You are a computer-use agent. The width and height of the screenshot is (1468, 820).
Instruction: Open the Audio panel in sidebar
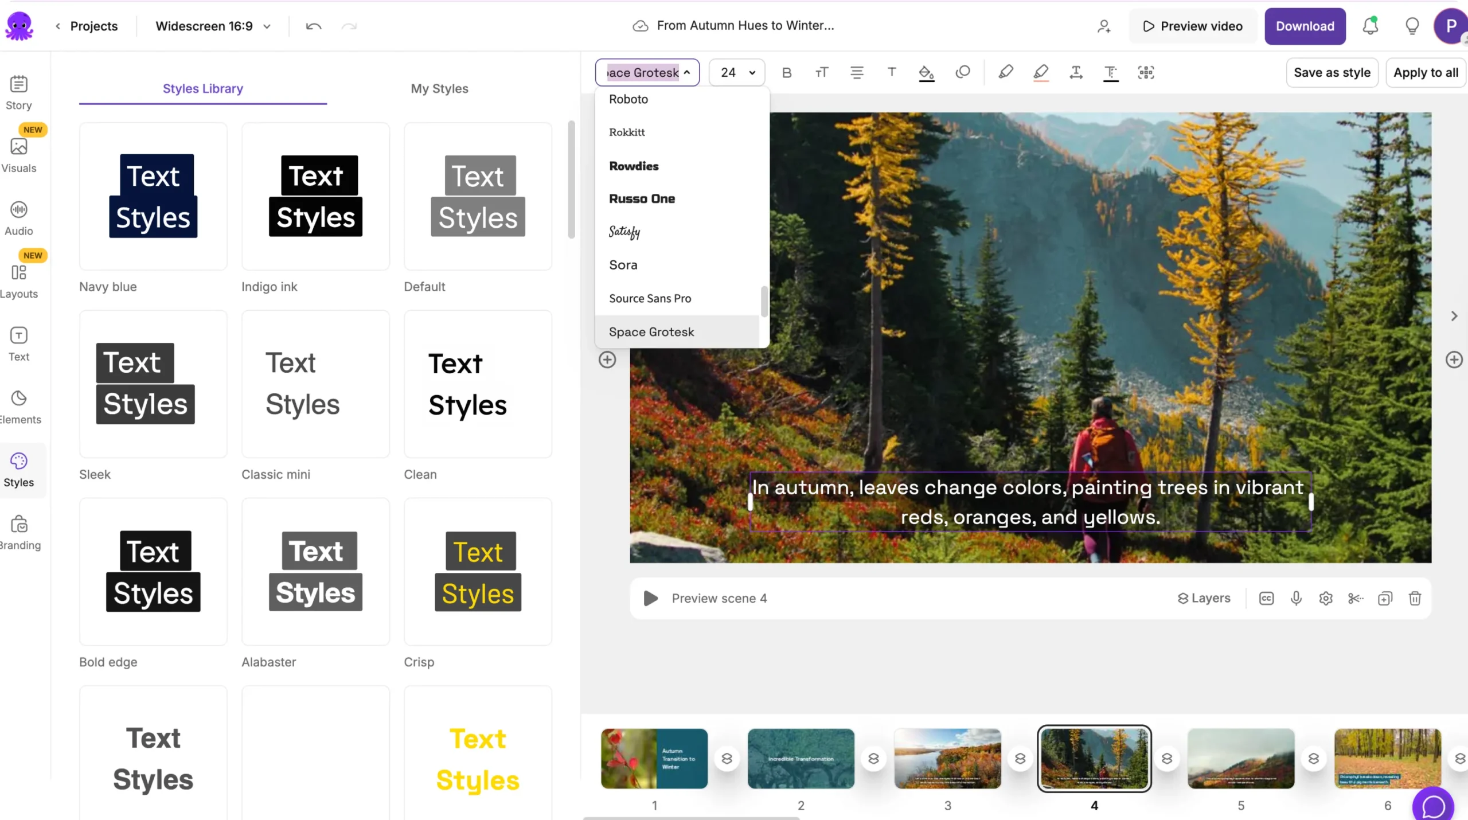coord(19,218)
